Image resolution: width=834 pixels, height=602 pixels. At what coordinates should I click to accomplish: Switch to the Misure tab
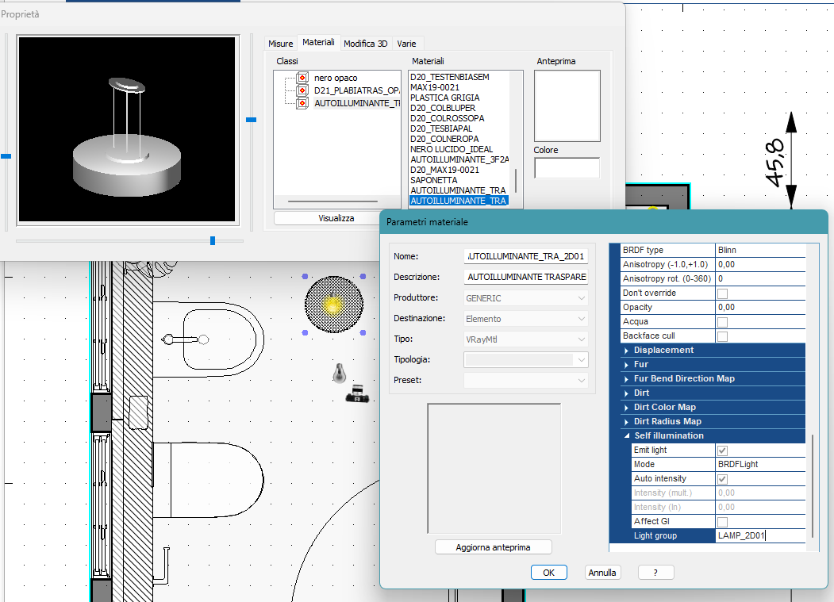tap(280, 44)
